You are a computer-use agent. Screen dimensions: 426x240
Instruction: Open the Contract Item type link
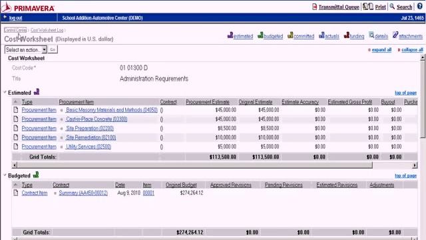click(35, 193)
